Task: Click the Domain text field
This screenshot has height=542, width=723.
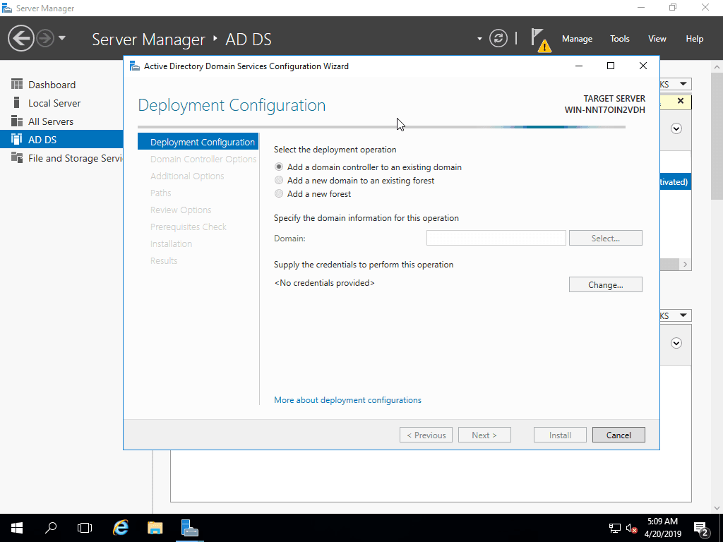Action: click(496, 239)
